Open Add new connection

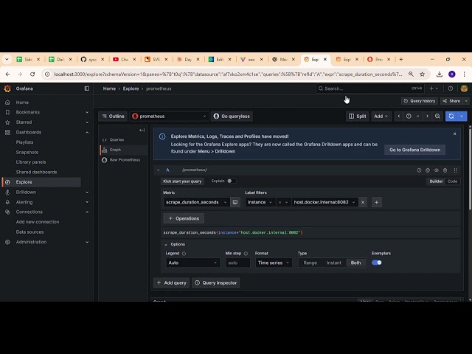point(38,222)
